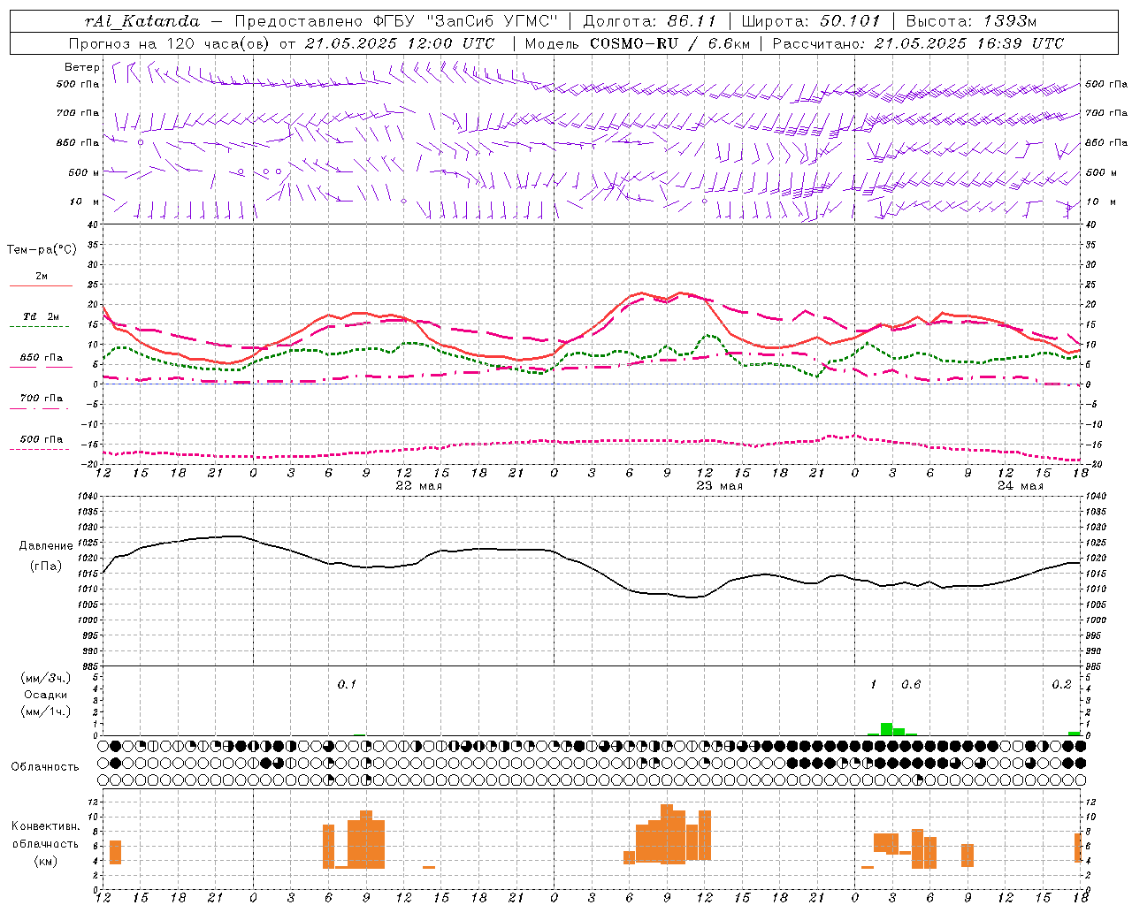Click the '2м' temperature legend label
This screenshot has width=1132, height=905.
(x=42, y=276)
